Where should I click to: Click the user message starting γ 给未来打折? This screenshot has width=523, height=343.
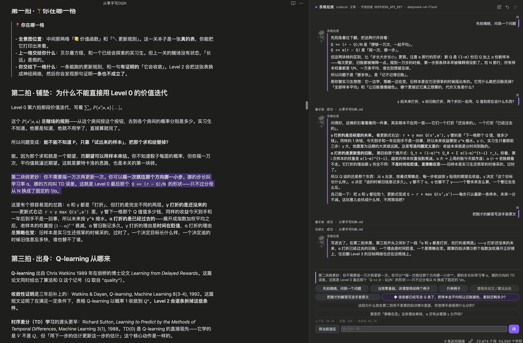(456, 102)
